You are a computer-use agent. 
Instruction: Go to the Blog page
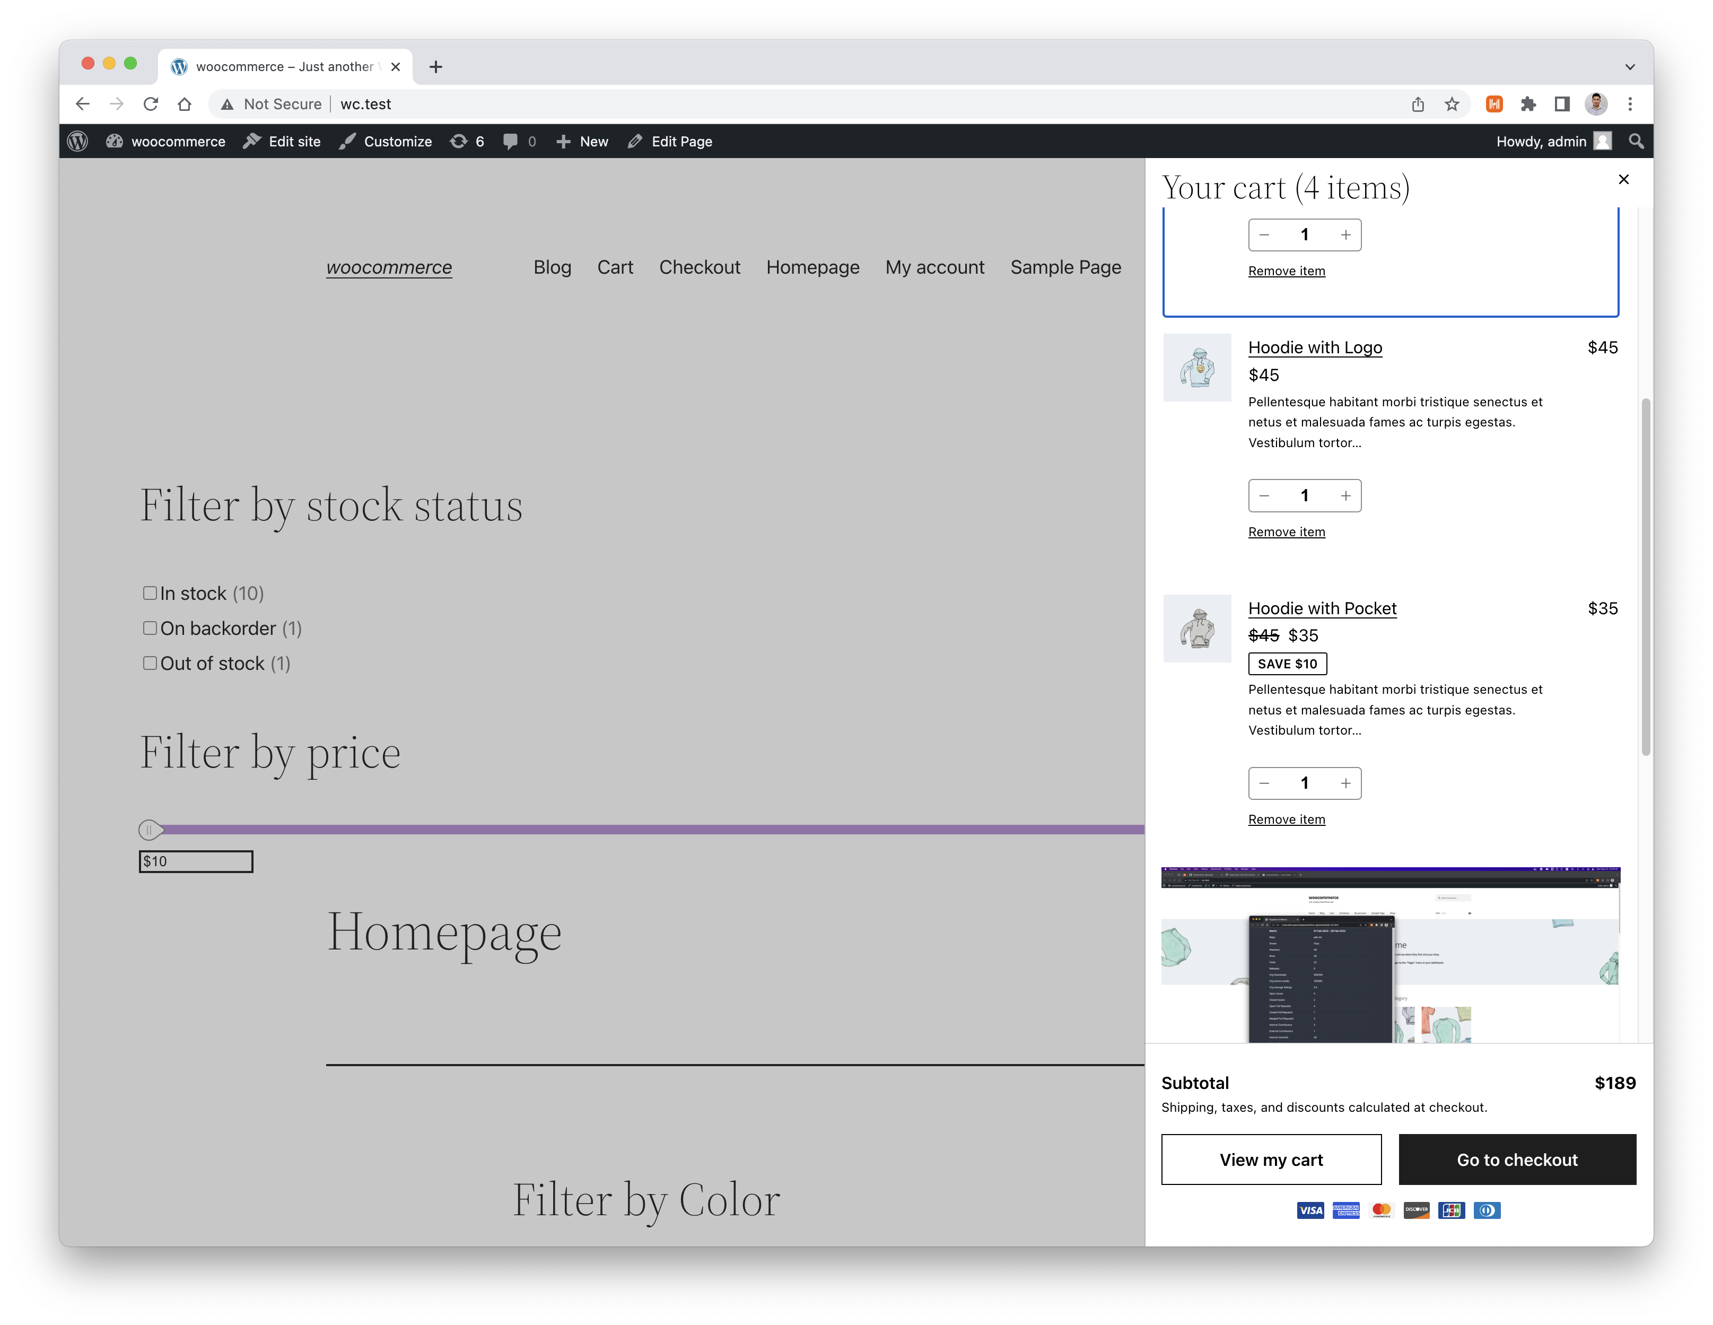click(x=552, y=267)
